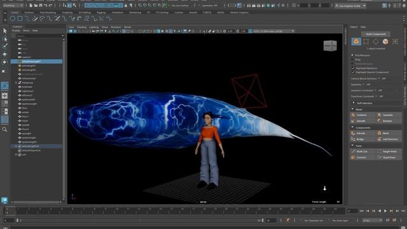Open the Modeling menu set dropdown
Screen dimensions: 407x229
click(13, 5)
